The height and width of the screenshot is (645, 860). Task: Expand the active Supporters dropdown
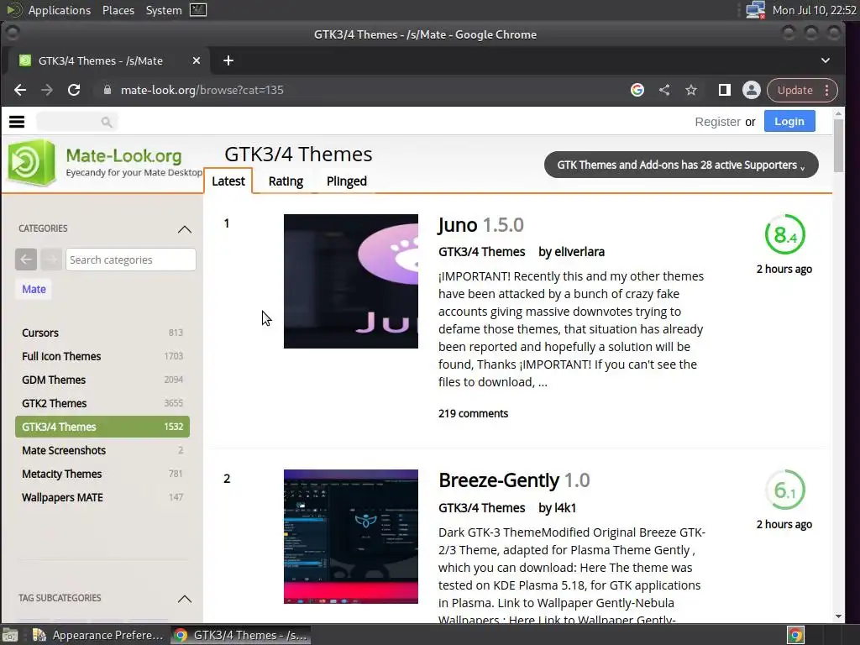click(681, 165)
